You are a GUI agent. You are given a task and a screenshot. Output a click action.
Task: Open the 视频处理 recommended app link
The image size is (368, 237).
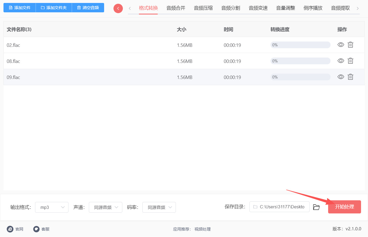click(203, 229)
